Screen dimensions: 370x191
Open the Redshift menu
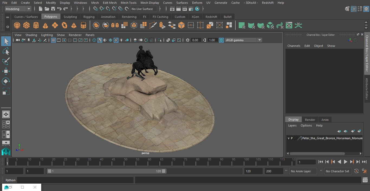pyautogui.click(x=268, y=3)
